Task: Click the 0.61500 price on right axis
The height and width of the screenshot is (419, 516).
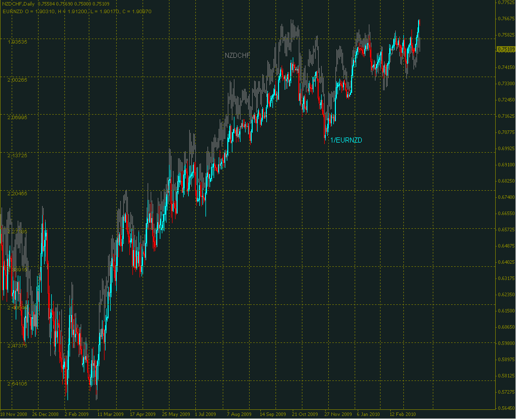Action: pos(506,311)
